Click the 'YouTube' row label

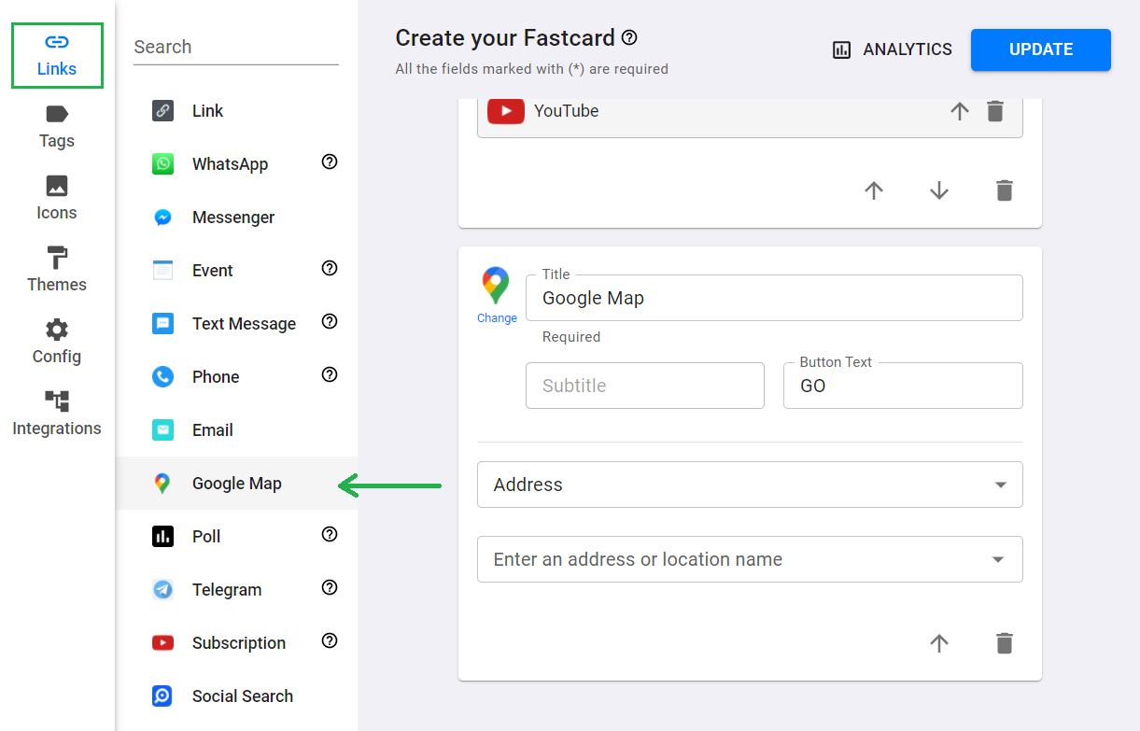coord(567,111)
